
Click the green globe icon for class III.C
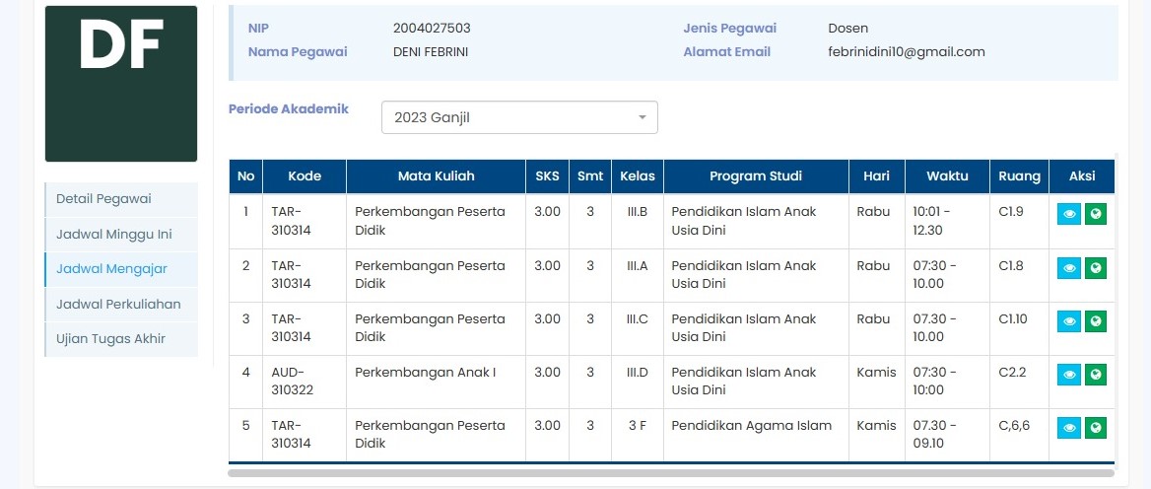point(1096,320)
